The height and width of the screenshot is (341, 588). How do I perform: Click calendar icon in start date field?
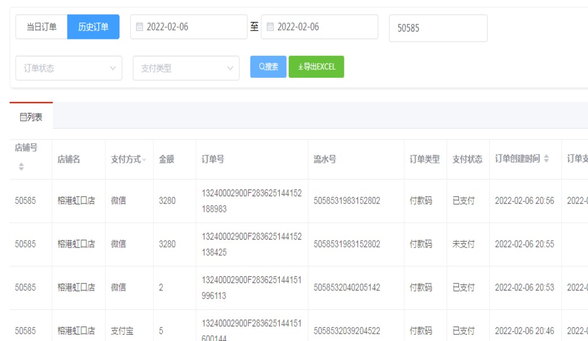(x=140, y=27)
